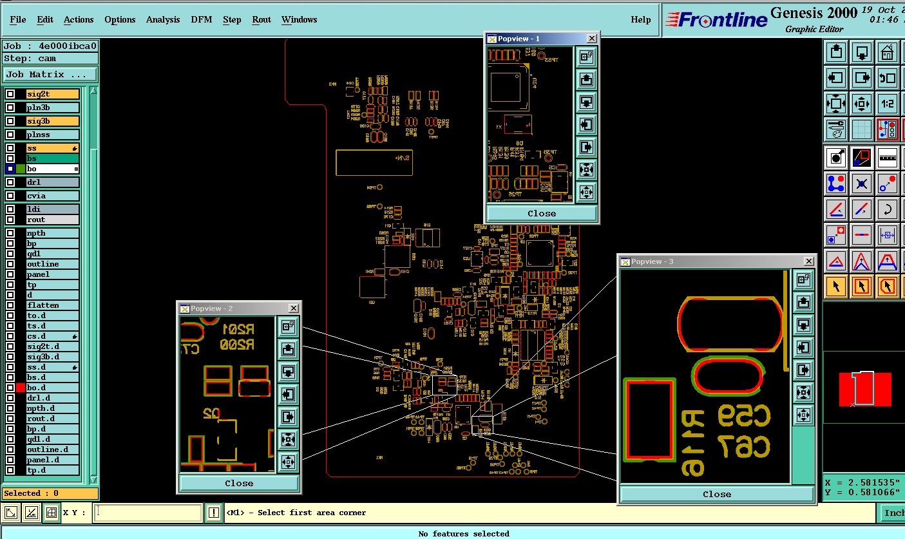Toggle the cvia layer checkbox
Screen dimensions: 905x539
pyautogui.click(x=10, y=196)
